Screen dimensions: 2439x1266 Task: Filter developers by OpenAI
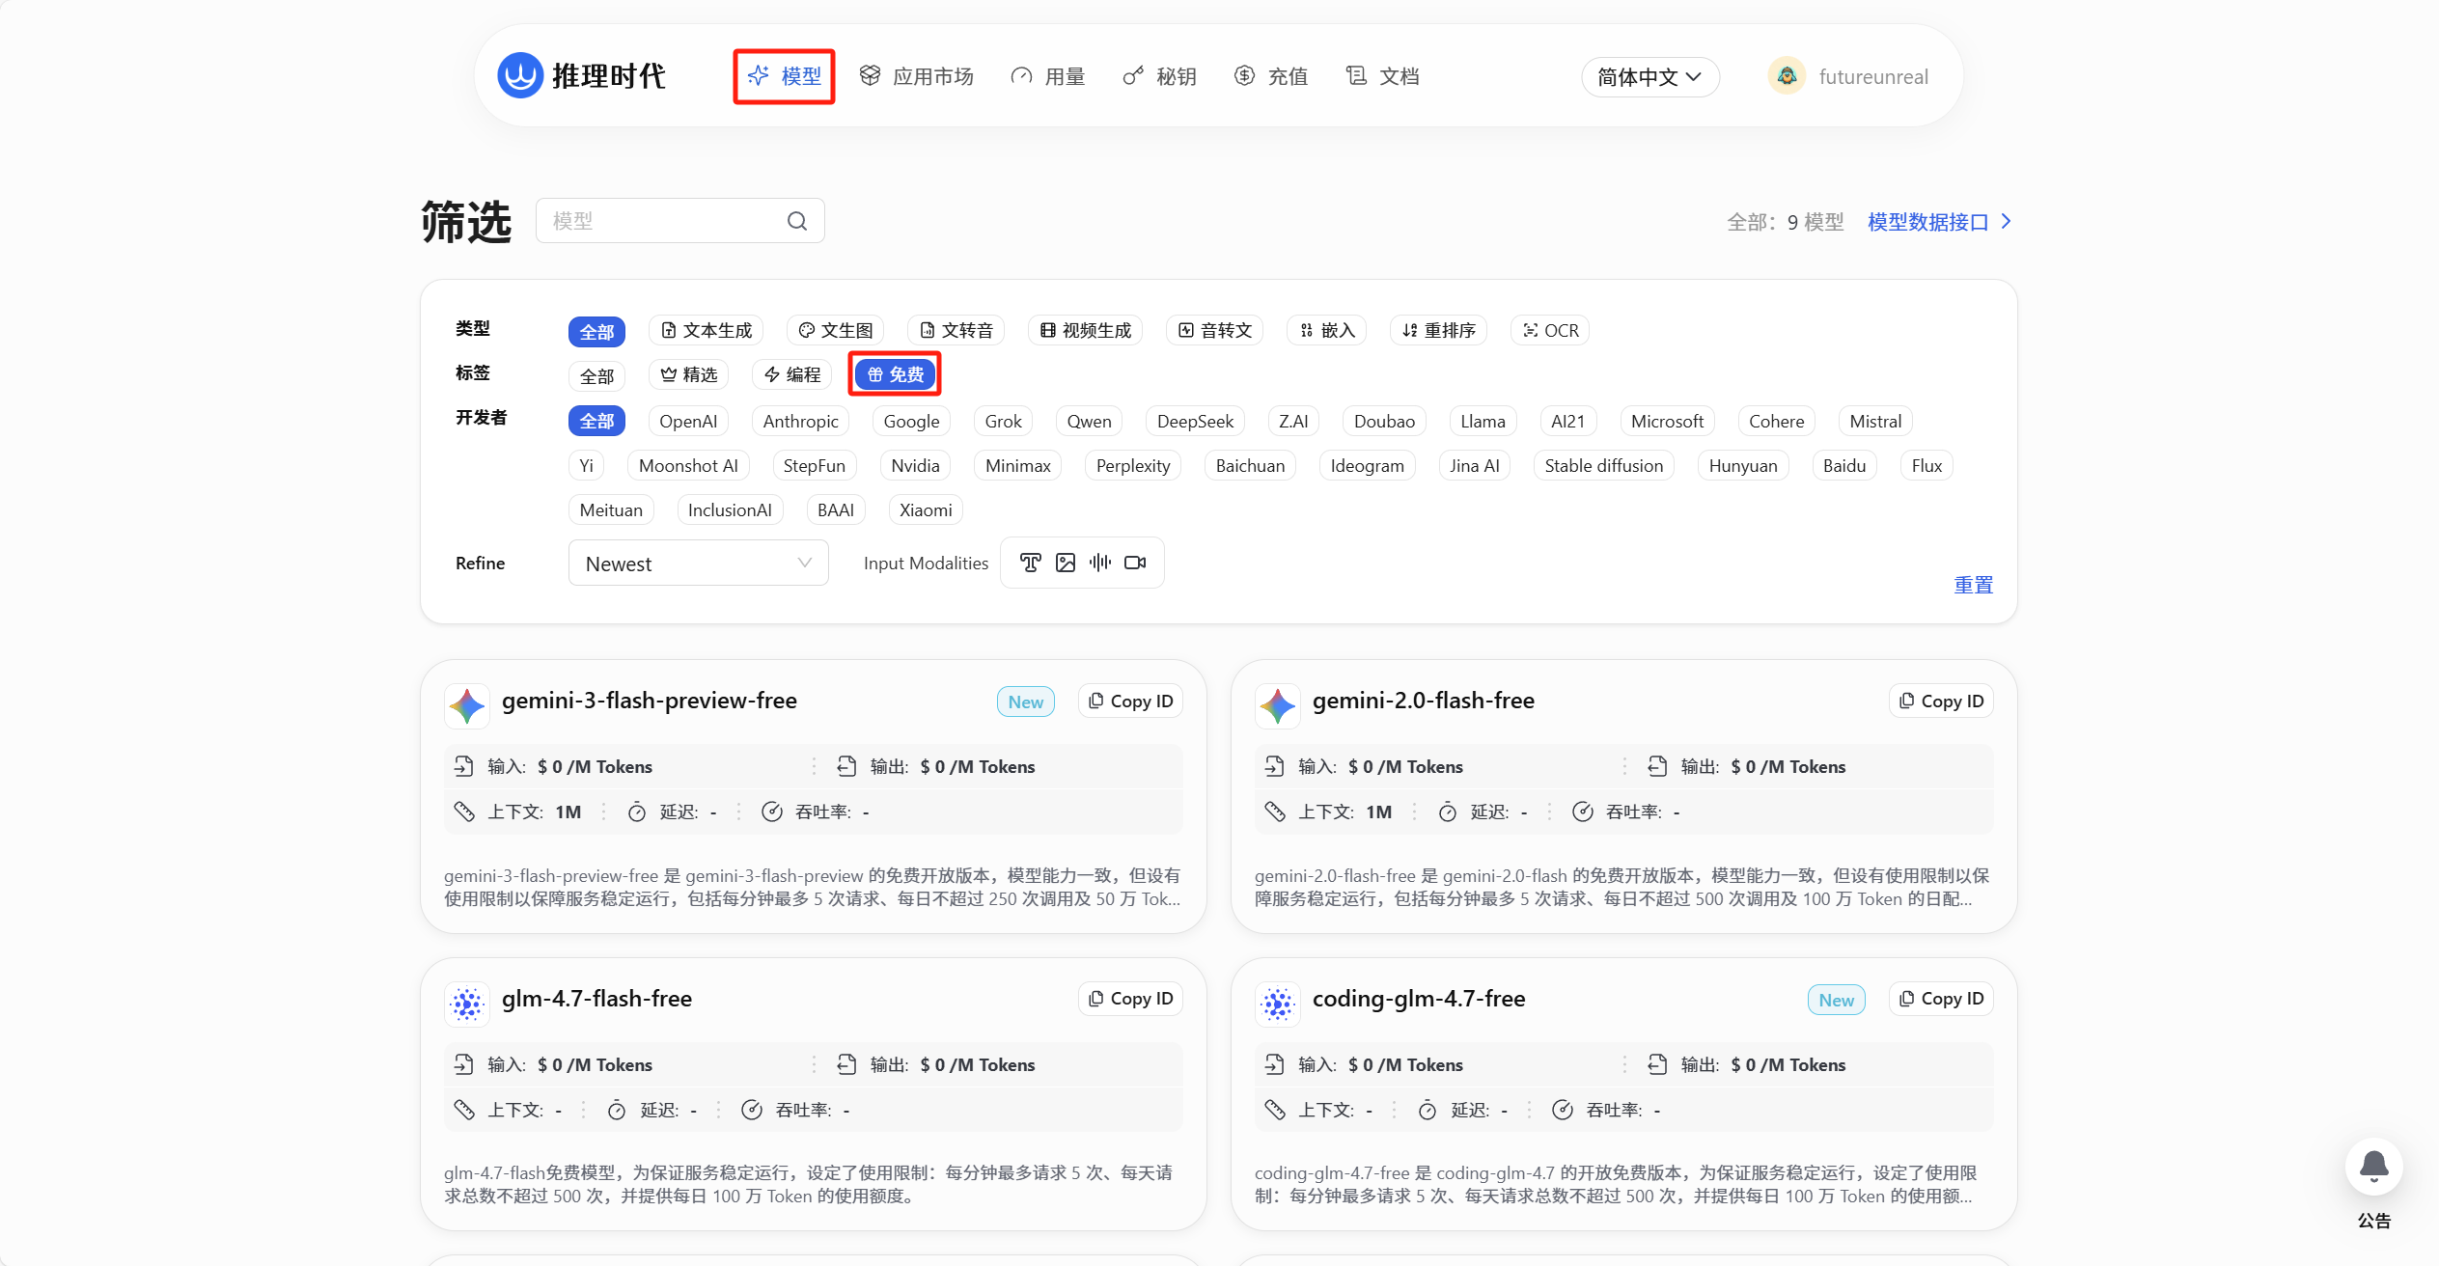[x=688, y=422]
